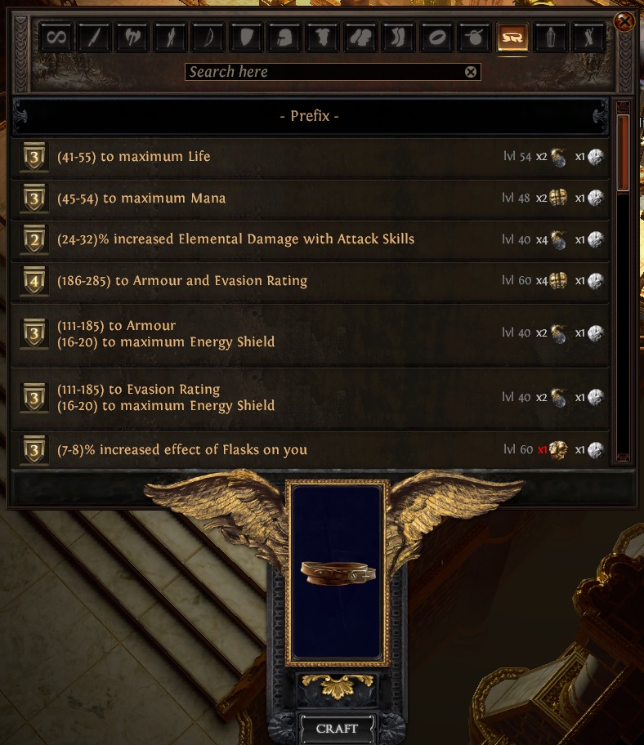Focus the 'Search here' field
Screen dimensions: 644x745
point(333,72)
